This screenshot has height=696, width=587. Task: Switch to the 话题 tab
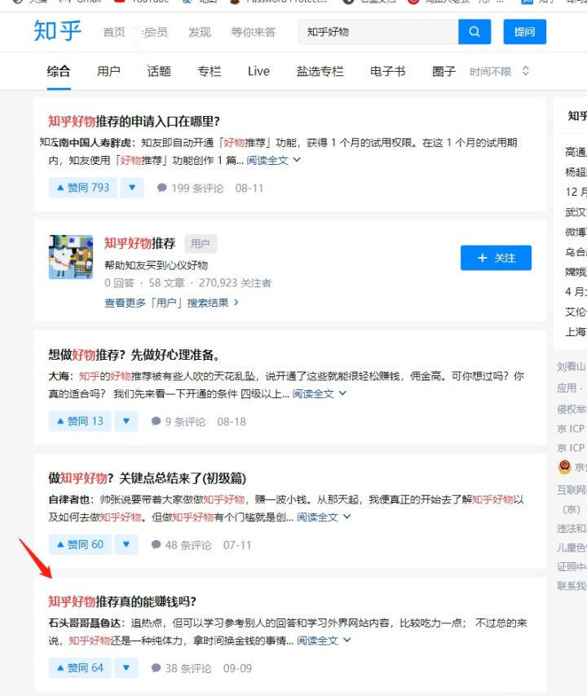point(159,71)
